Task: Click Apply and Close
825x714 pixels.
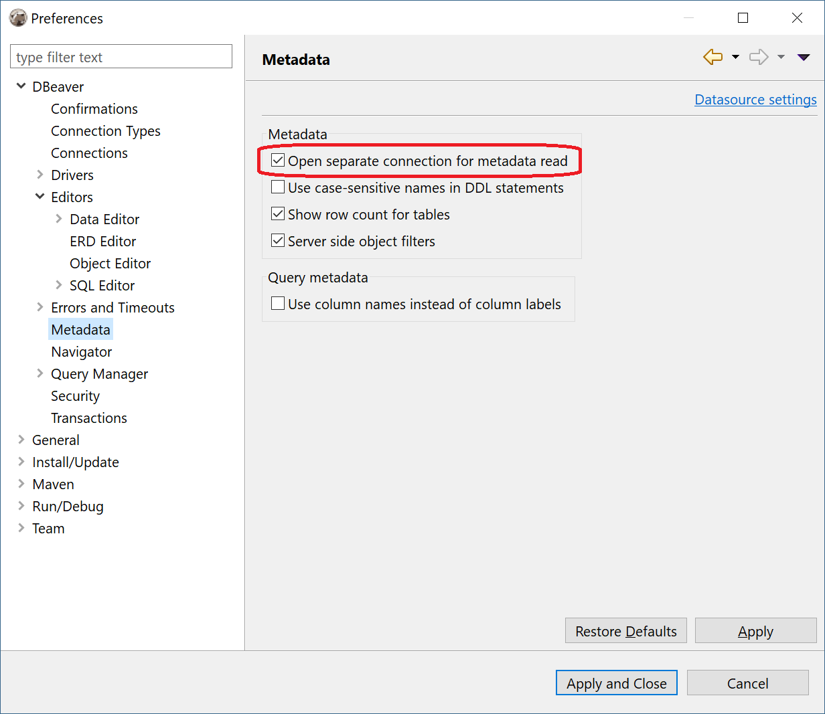Action: 617,683
